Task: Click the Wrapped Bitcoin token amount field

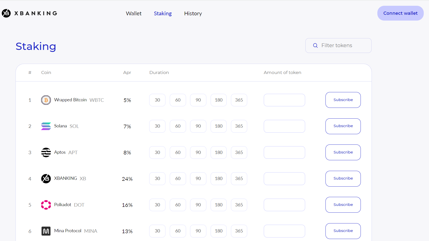Action: tap(284, 100)
